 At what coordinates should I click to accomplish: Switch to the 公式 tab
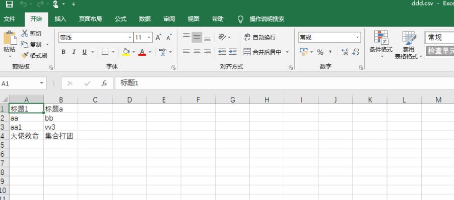(120, 19)
